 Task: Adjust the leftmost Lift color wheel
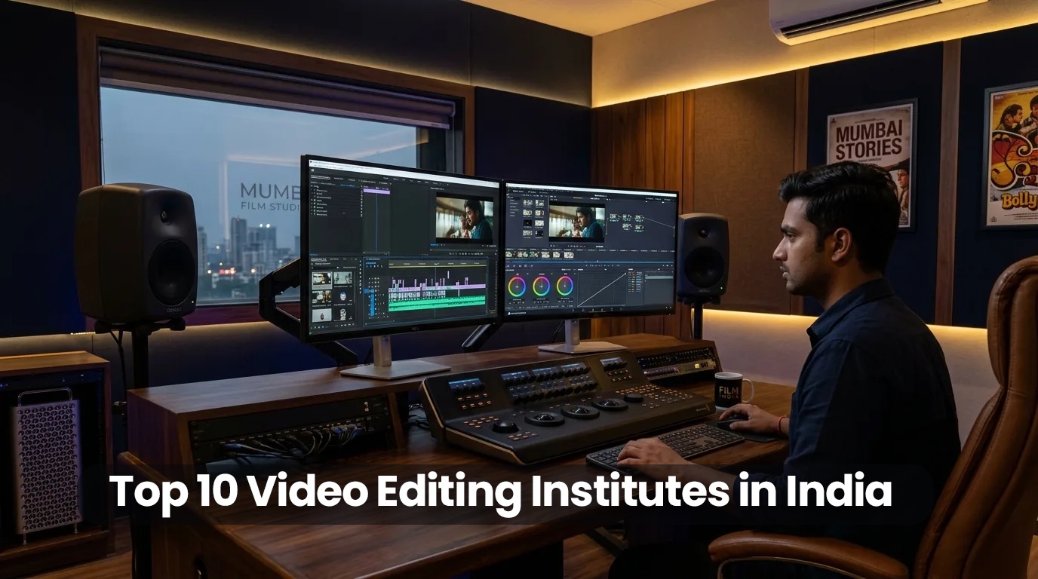click(517, 286)
